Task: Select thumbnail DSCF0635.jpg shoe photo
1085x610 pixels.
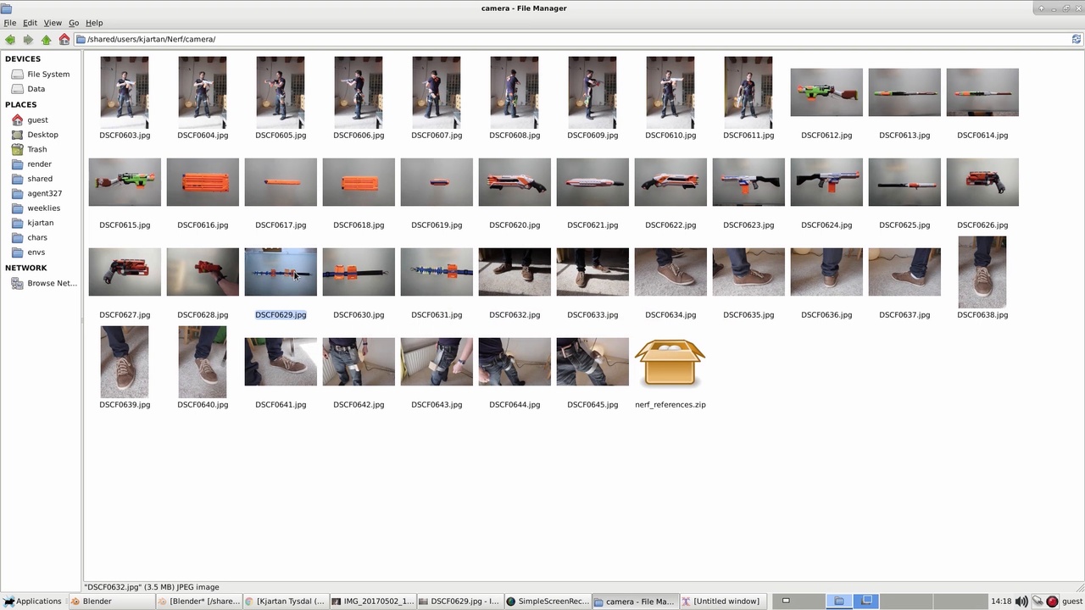Action: coord(748,272)
